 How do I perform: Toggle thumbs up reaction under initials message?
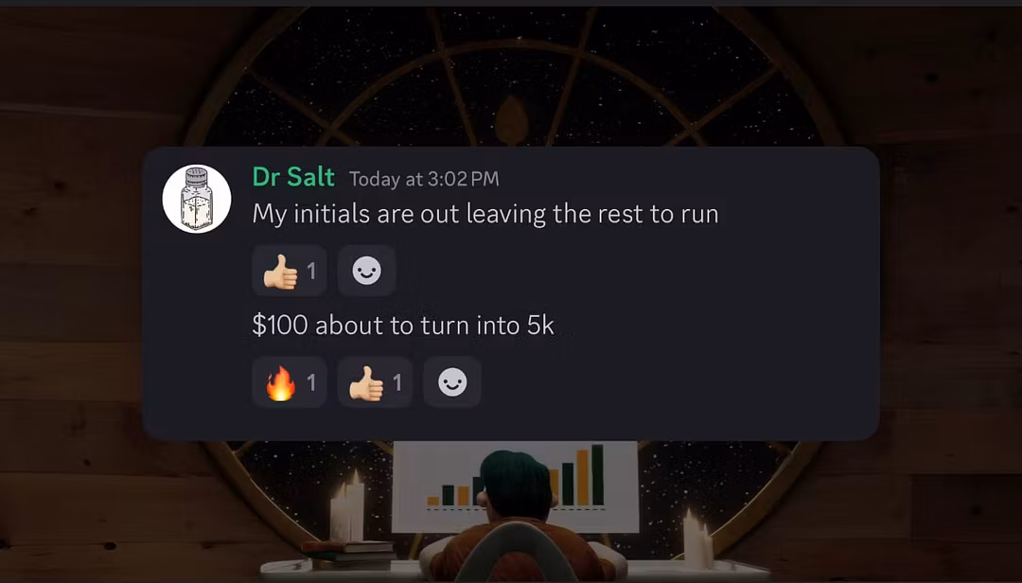click(x=290, y=271)
